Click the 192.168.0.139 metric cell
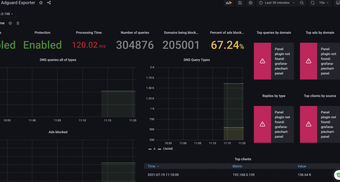 tap(243, 175)
